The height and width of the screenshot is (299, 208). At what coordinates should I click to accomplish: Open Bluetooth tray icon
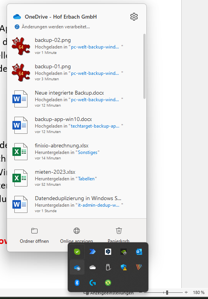77,283
